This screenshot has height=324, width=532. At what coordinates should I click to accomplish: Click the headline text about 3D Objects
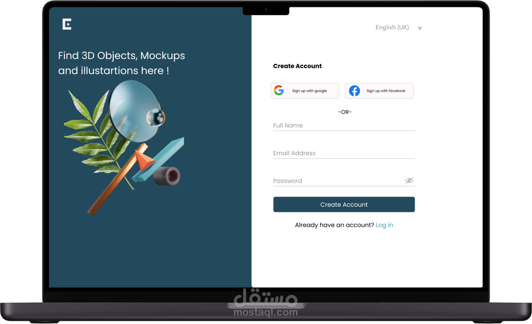coord(122,63)
